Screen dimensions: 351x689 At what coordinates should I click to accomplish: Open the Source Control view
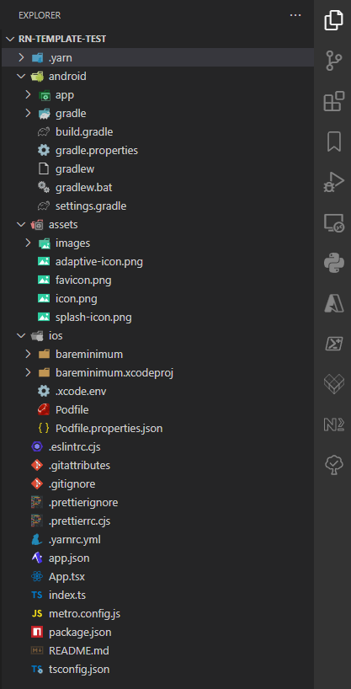pyautogui.click(x=333, y=61)
